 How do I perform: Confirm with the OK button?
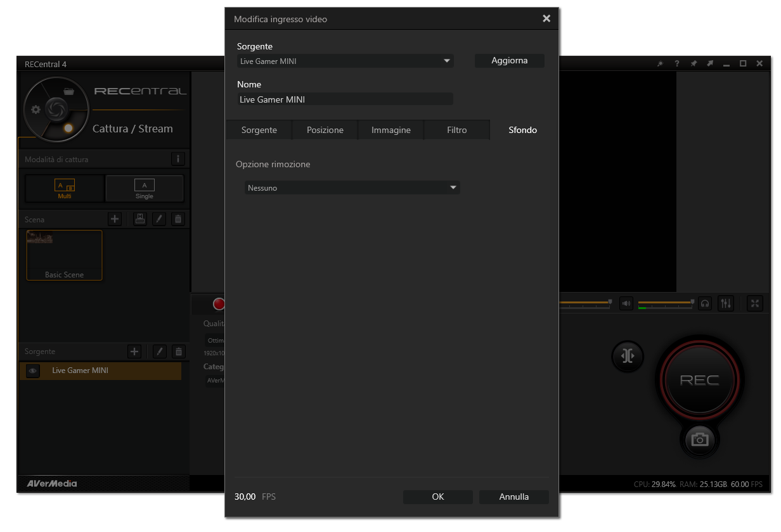[438, 497]
